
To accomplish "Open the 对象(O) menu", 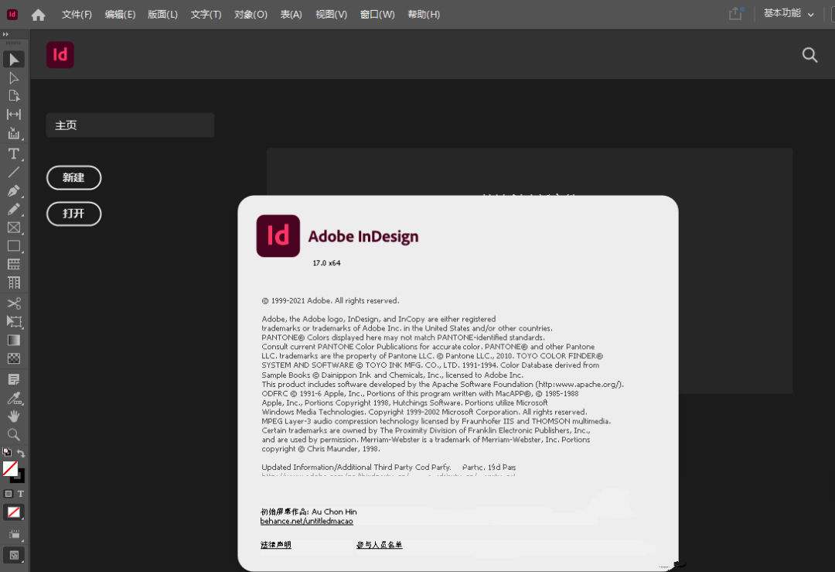I will (250, 15).
